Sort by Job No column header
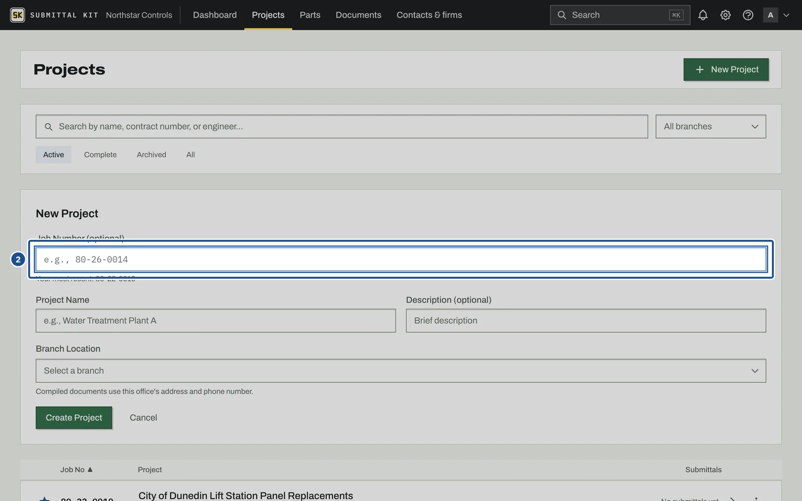 coord(76,469)
